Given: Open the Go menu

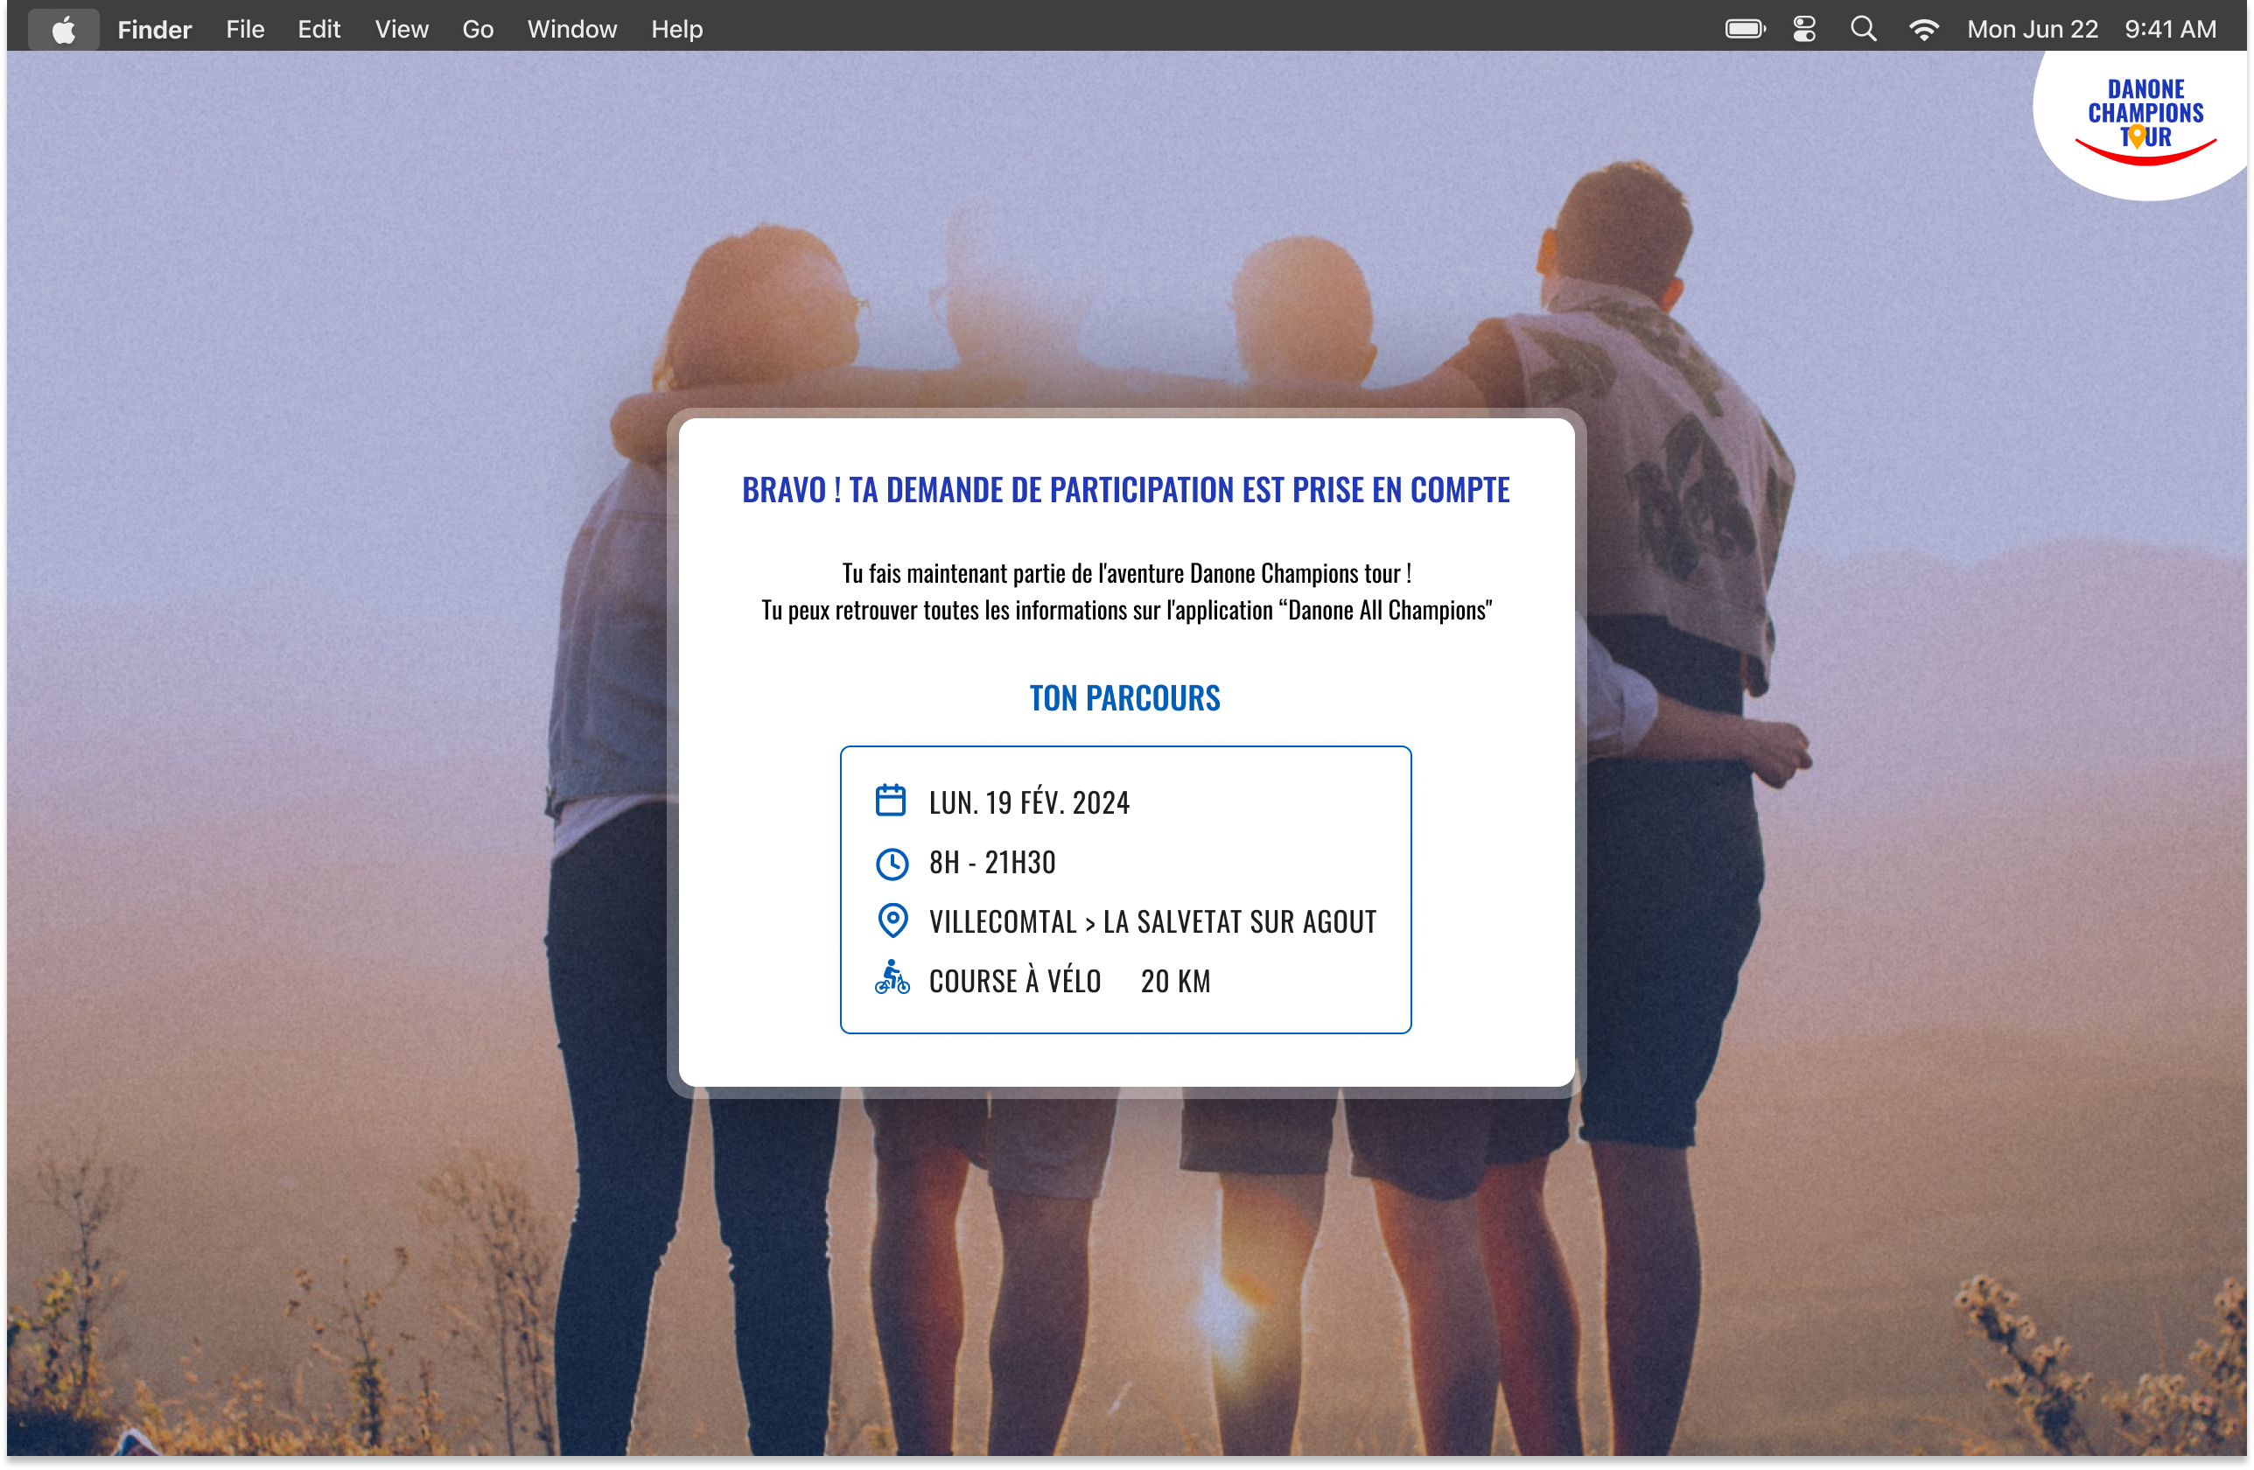Looking at the screenshot, I should point(479,30).
